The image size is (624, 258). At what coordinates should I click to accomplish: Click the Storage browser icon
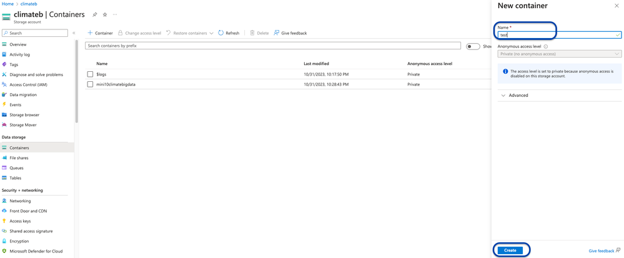click(x=4, y=115)
